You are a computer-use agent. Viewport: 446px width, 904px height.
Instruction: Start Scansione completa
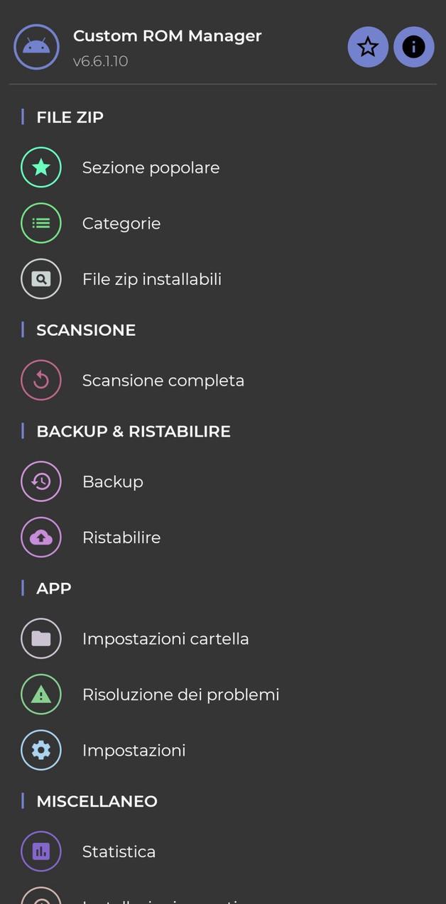[163, 381]
